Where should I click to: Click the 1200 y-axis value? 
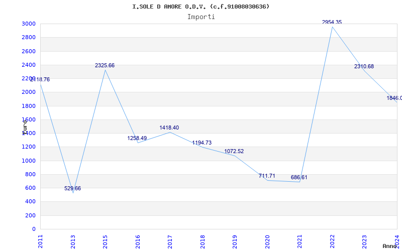pyautogui.click(x=29, y=147)
